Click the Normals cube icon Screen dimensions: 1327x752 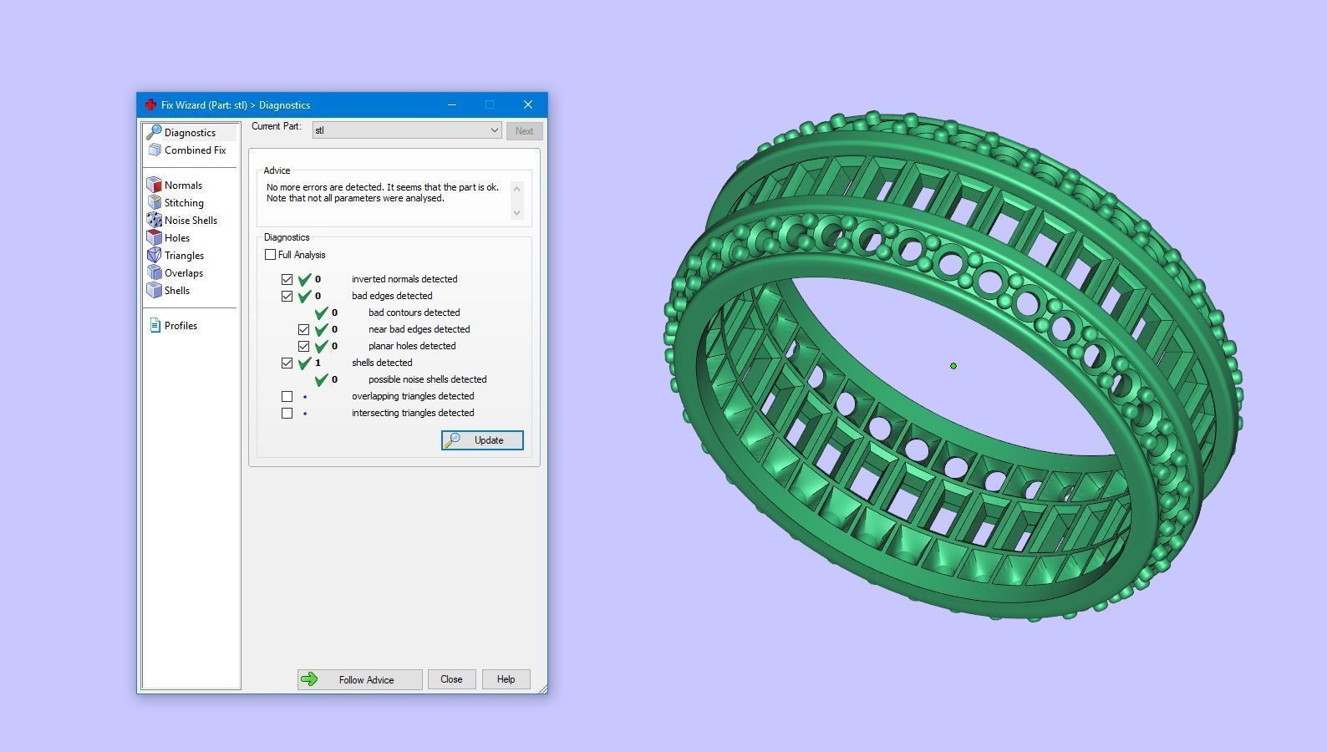coord(154,185)
